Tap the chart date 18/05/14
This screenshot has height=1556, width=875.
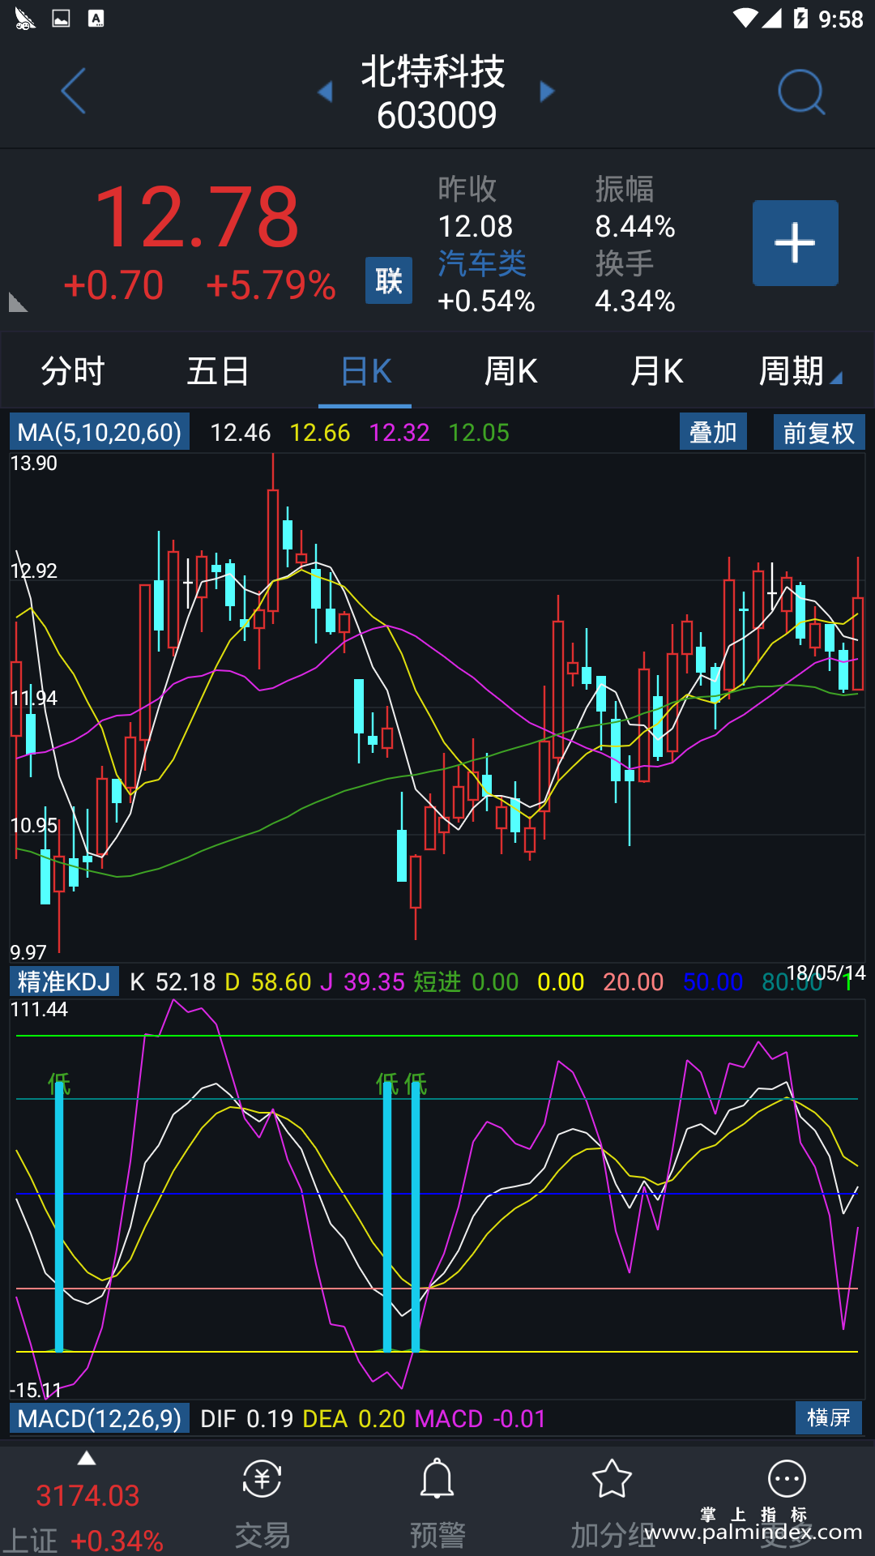(826, 972)
